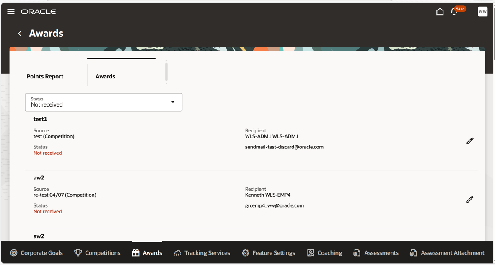This screenshot has width=495, height=265.
Task: Open Tracking Services in bottom navigation
Action: pyautogui.click(x=202, y=253)
